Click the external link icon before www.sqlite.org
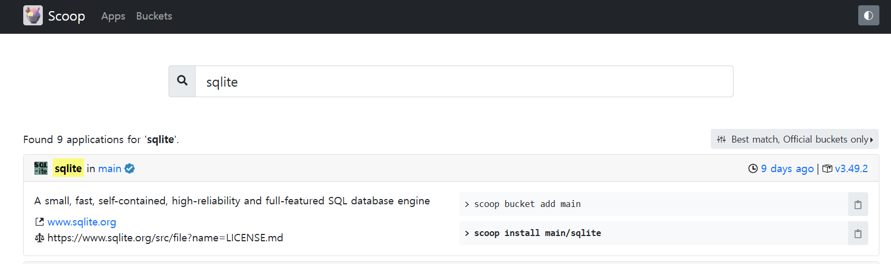 pyautogui.click(x=39, y=222)
